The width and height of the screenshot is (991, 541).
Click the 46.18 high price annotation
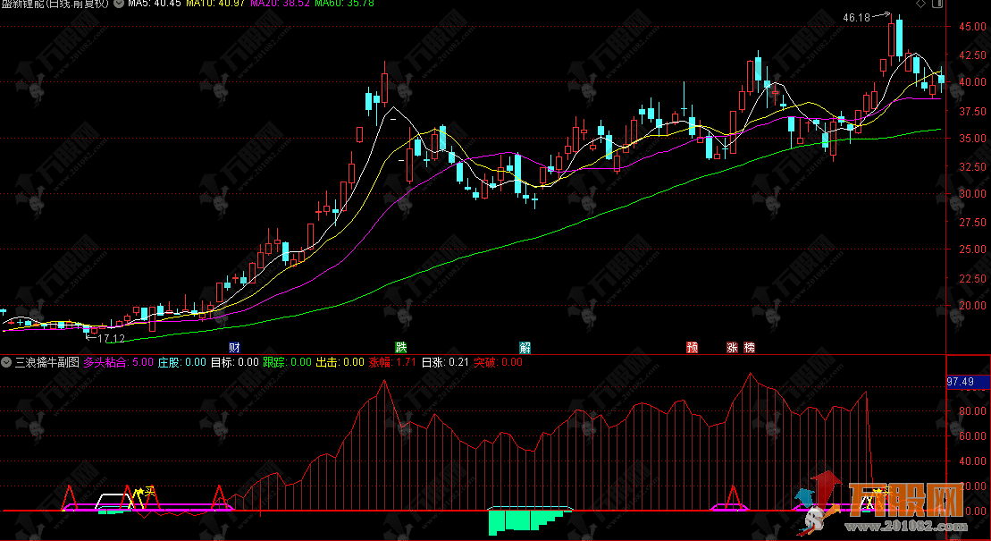[x=858, y=16]
